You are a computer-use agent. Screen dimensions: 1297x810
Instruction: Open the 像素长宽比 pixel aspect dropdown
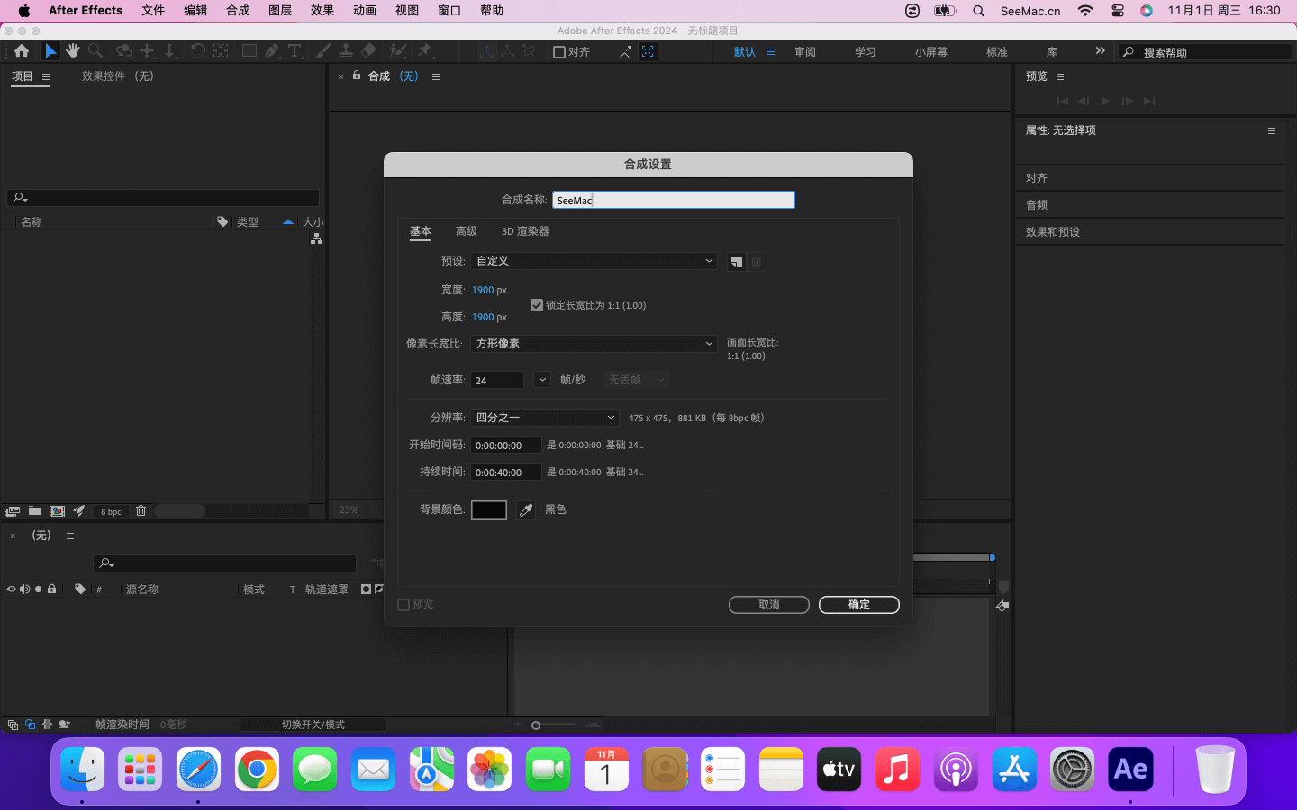[x=594, y=344]
